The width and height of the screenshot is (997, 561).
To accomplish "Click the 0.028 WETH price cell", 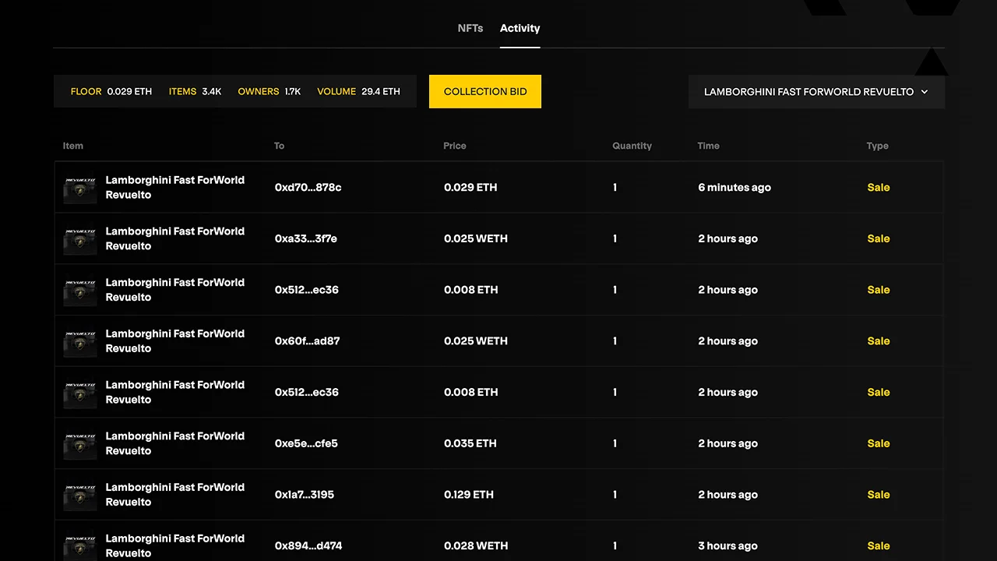I will pyautogui.click(x=476, y=545).
